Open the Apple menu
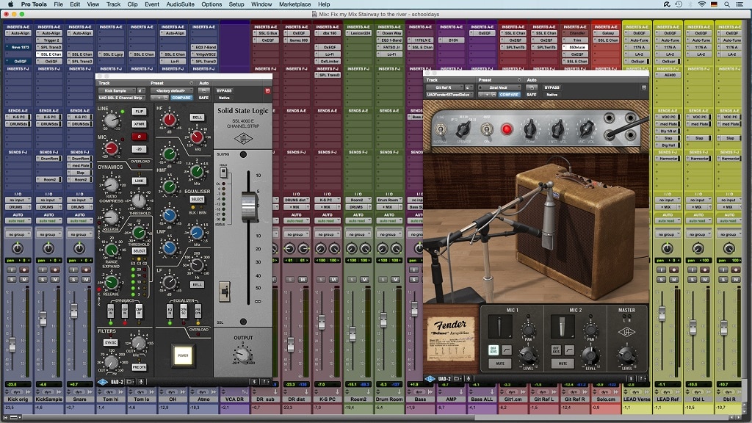The image size is (752, 423). (10, 4)
